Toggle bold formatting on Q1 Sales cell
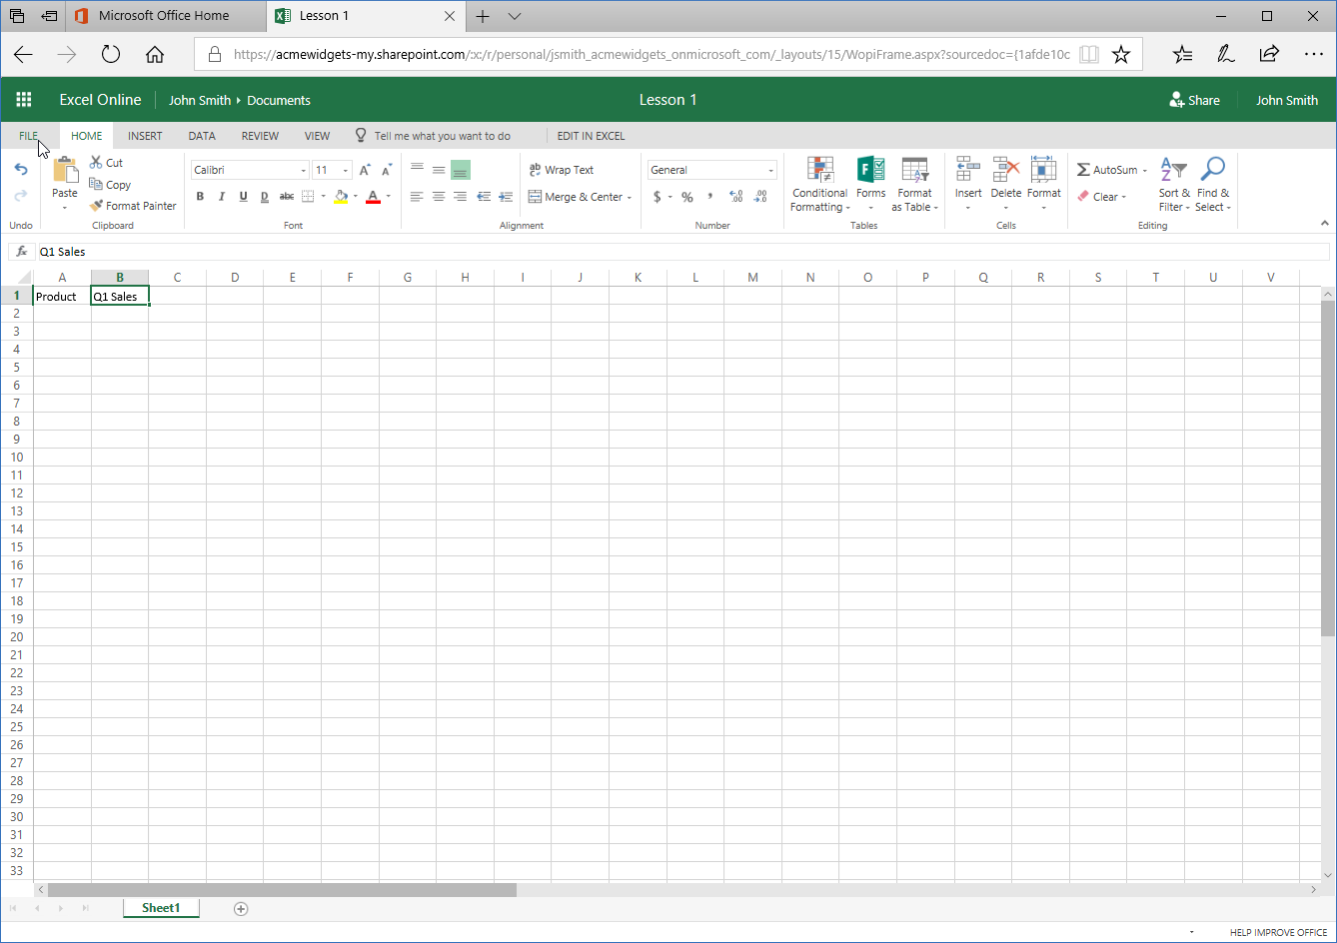The height and width of the screenshot is (943, 1337). 200,196
